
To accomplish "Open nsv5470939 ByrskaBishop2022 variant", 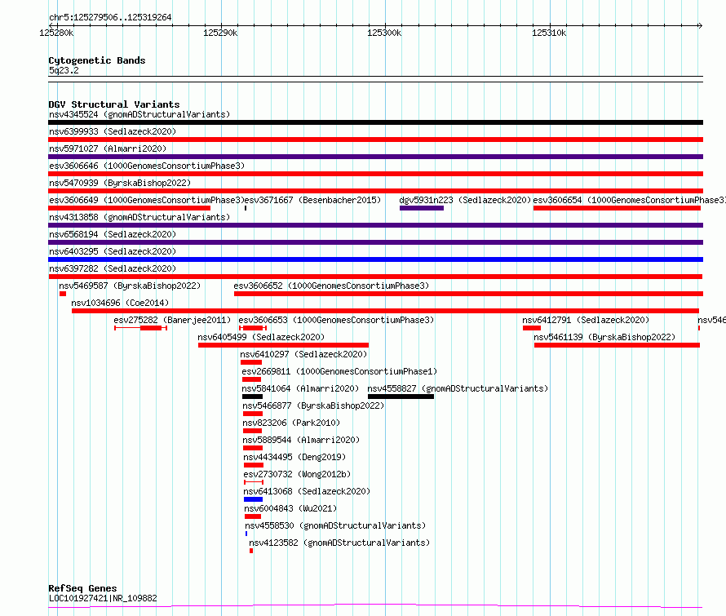I will click(x=120, y=183).
